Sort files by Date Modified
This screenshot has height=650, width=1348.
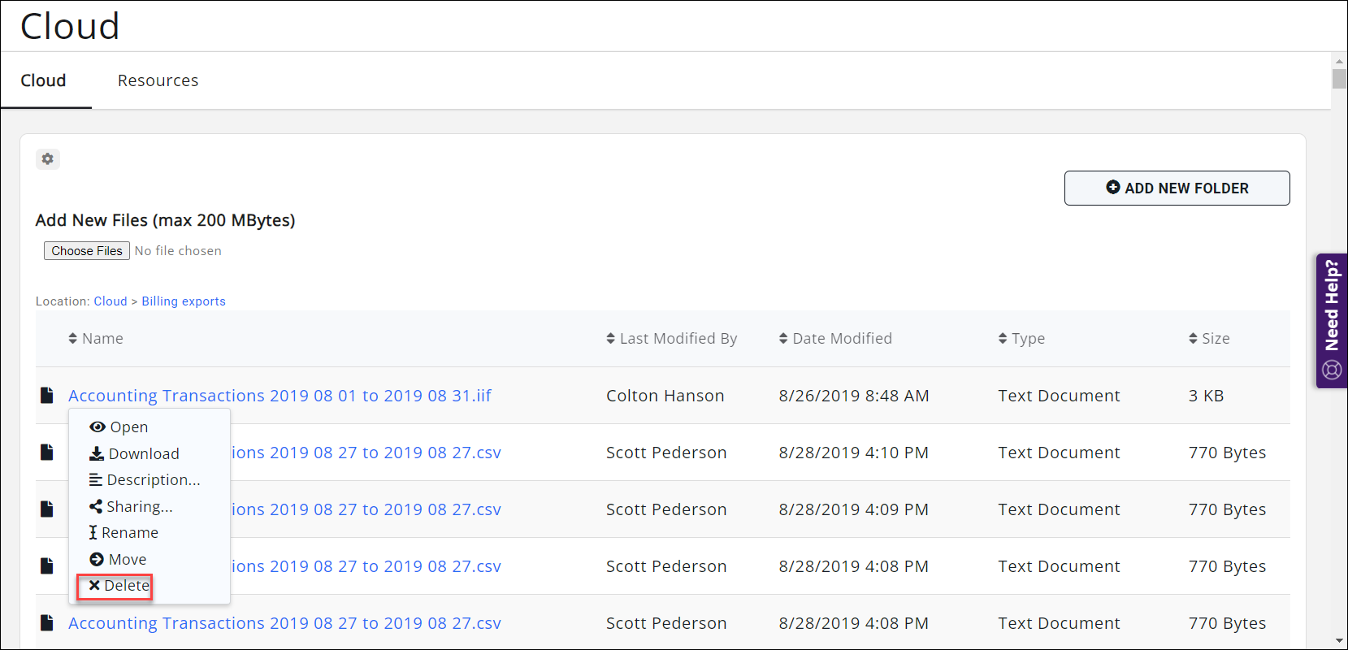click(x=835, y=339)
